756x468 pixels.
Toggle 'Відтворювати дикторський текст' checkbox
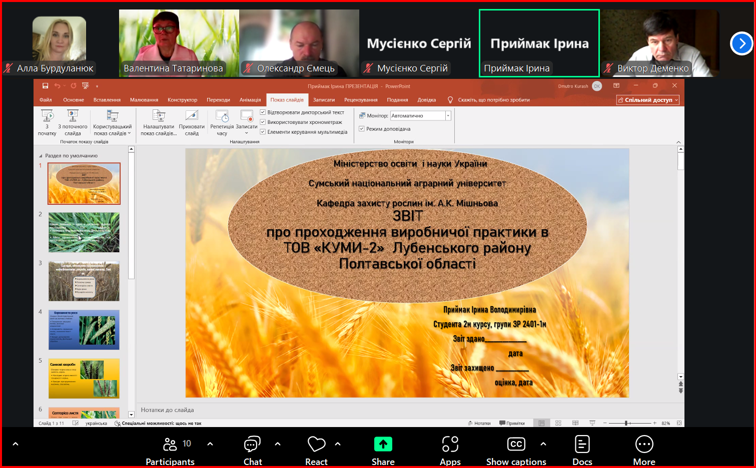click(263, 112)
